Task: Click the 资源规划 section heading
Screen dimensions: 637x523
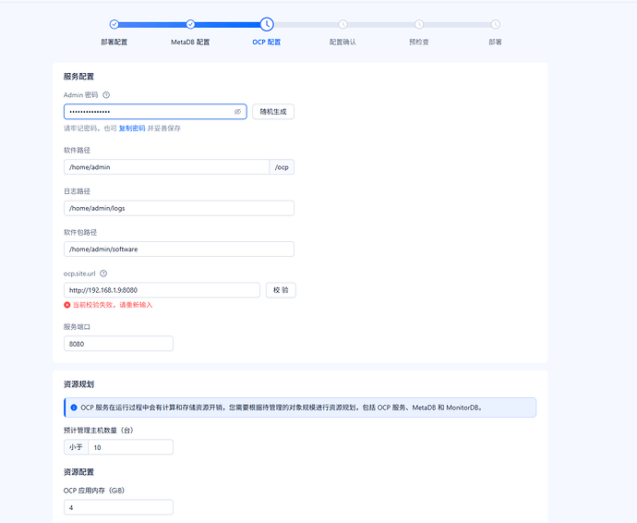Action: [x=78, y=384]
